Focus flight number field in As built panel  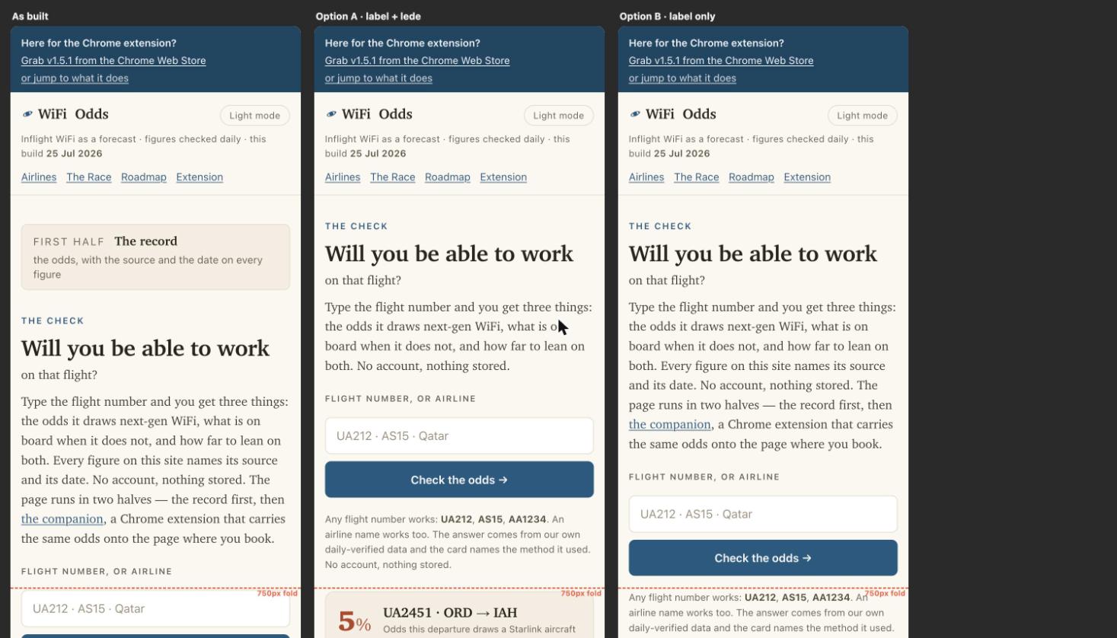(x=155, y=608)
